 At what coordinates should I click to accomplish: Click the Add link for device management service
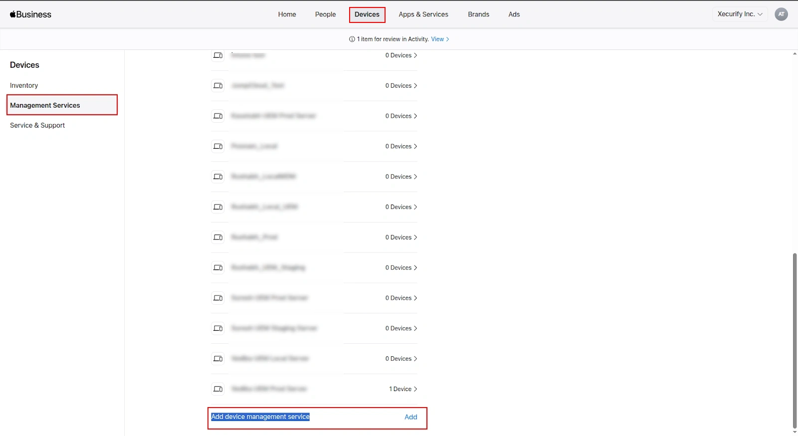(x=411, y=417)
